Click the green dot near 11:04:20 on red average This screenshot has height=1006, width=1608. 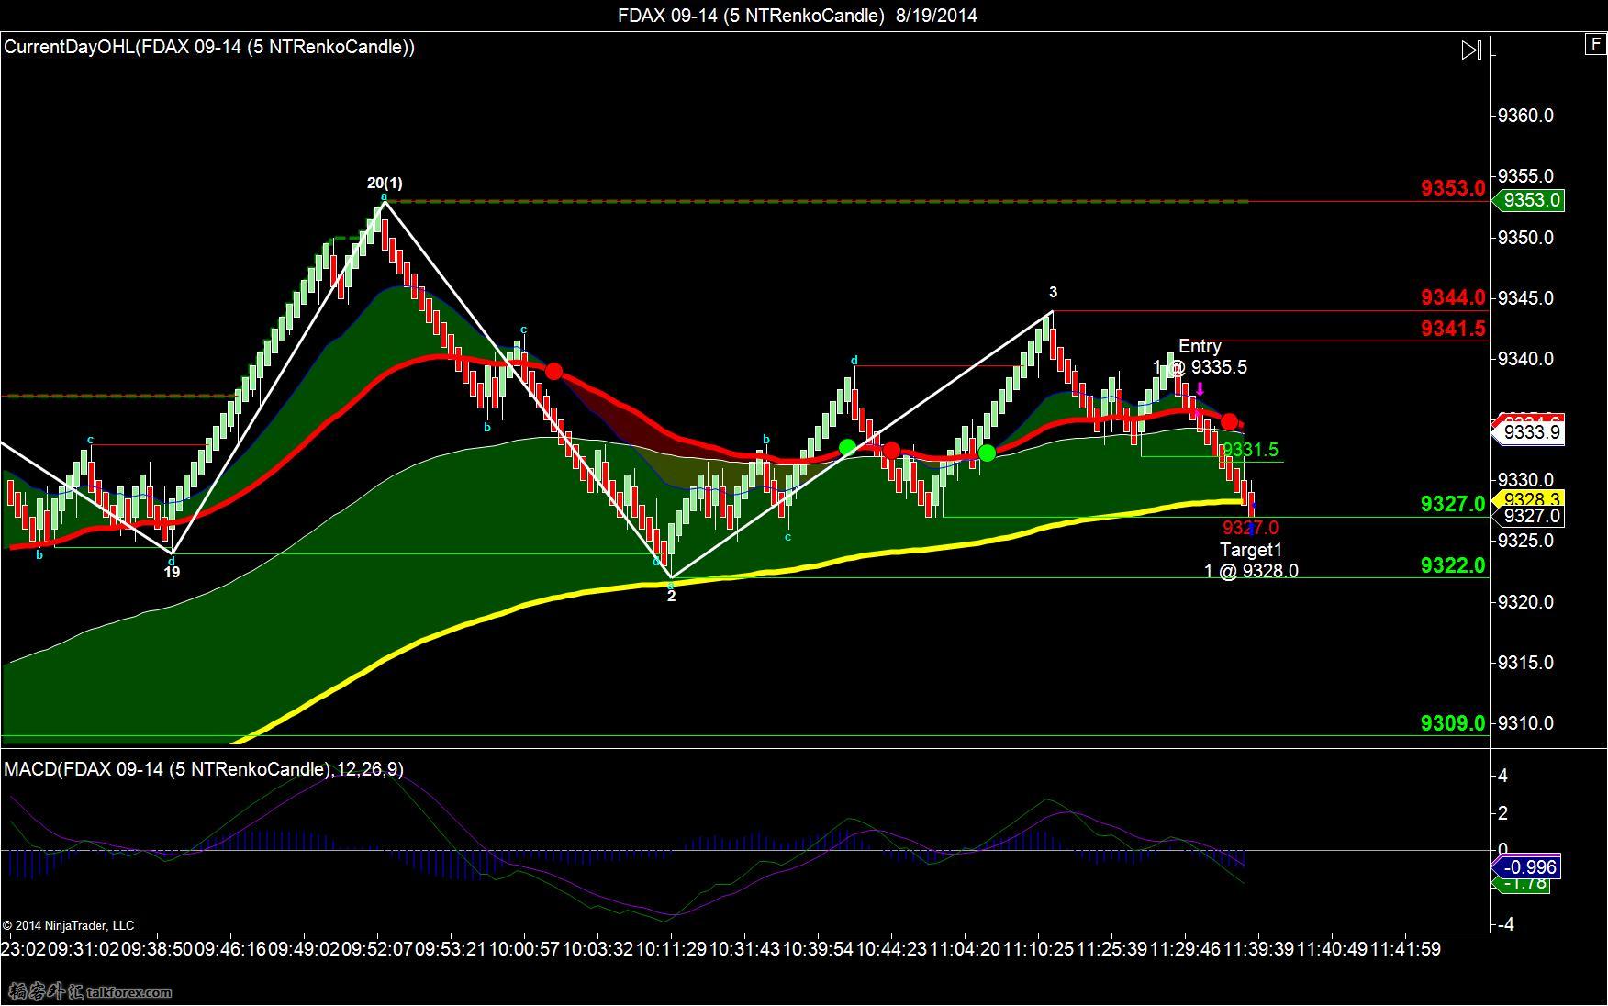(987, 453)
